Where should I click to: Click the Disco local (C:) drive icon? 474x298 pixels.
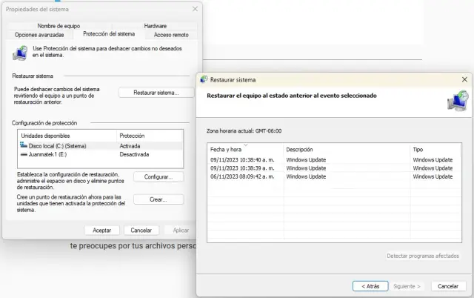(x=24, y=146)
